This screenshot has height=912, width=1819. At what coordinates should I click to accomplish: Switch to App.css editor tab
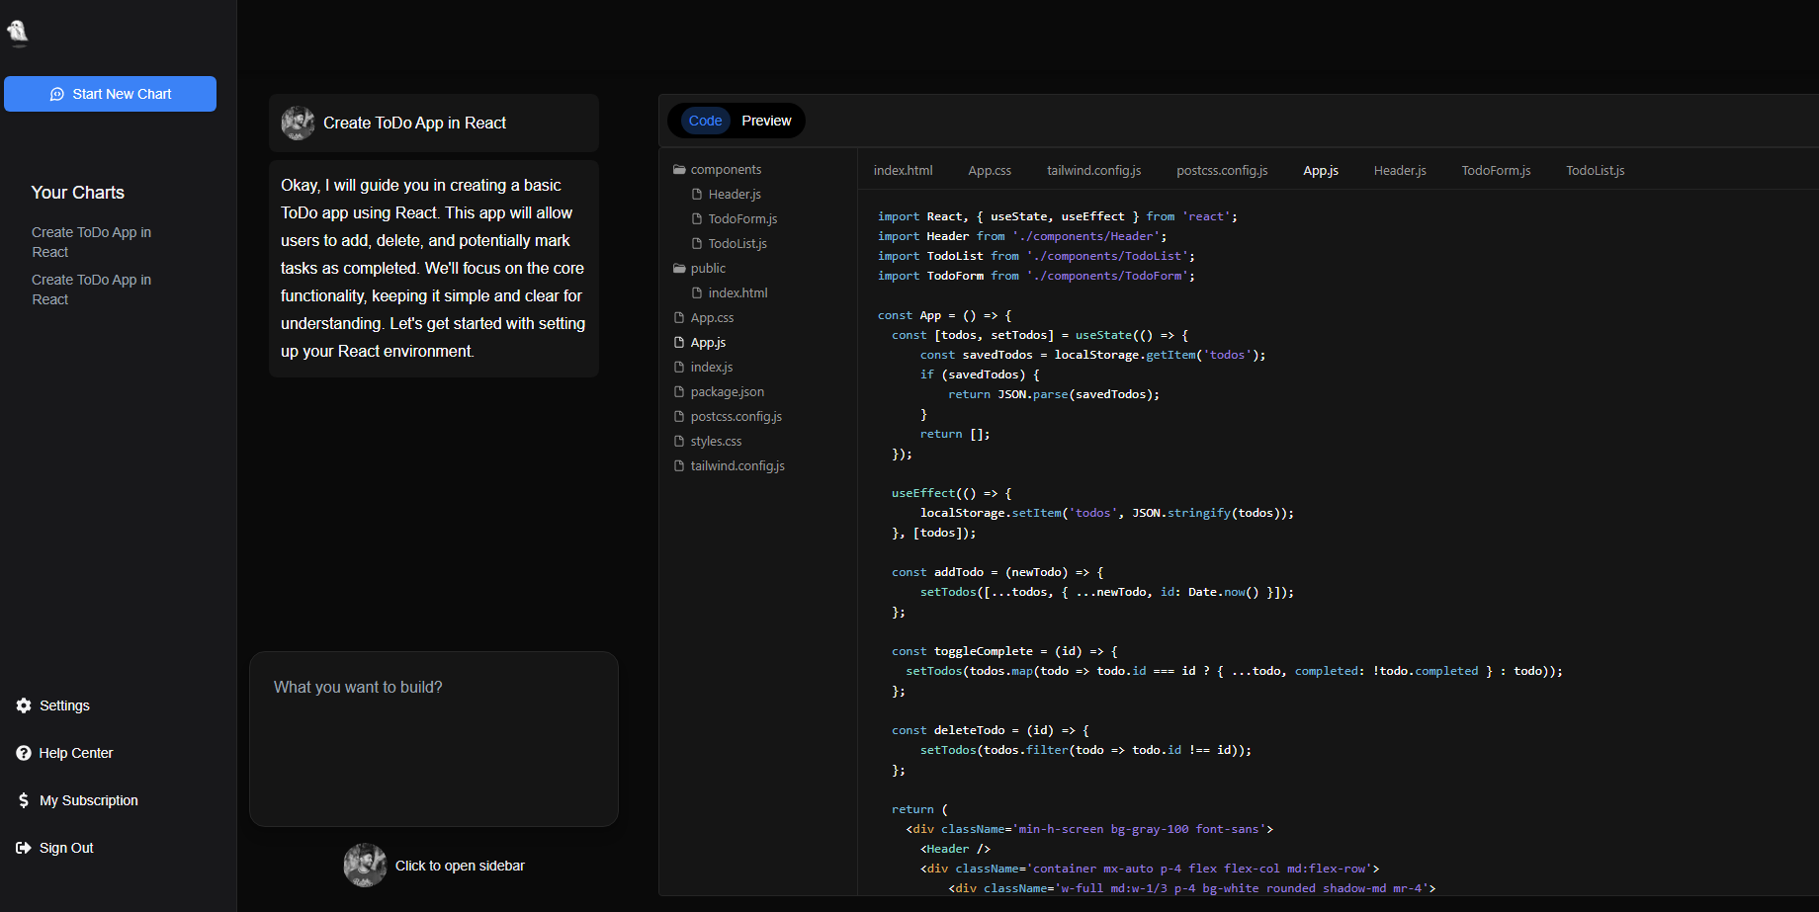[x=990, y=171]
